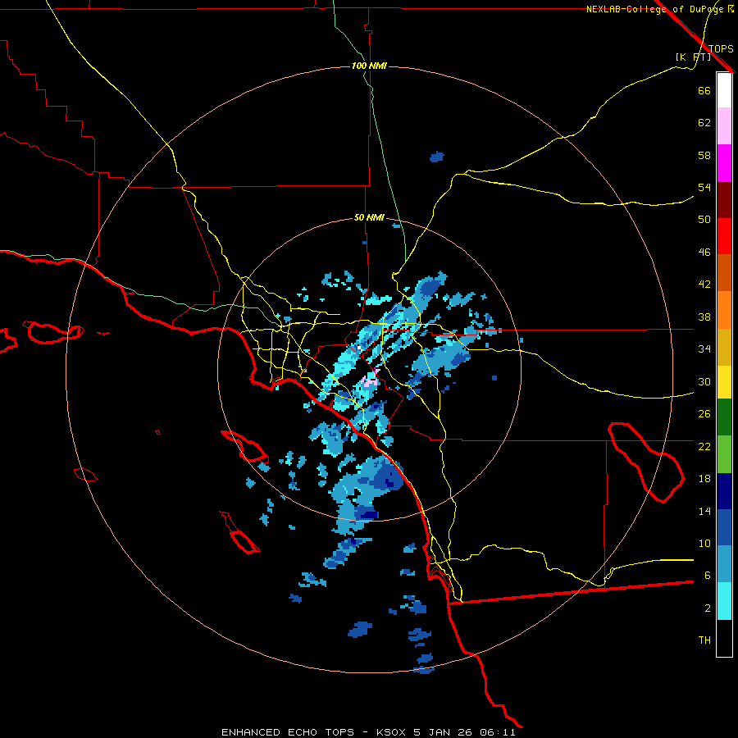Select the bright red legend swatch below 50
The image size is (738, 738).
724,236
